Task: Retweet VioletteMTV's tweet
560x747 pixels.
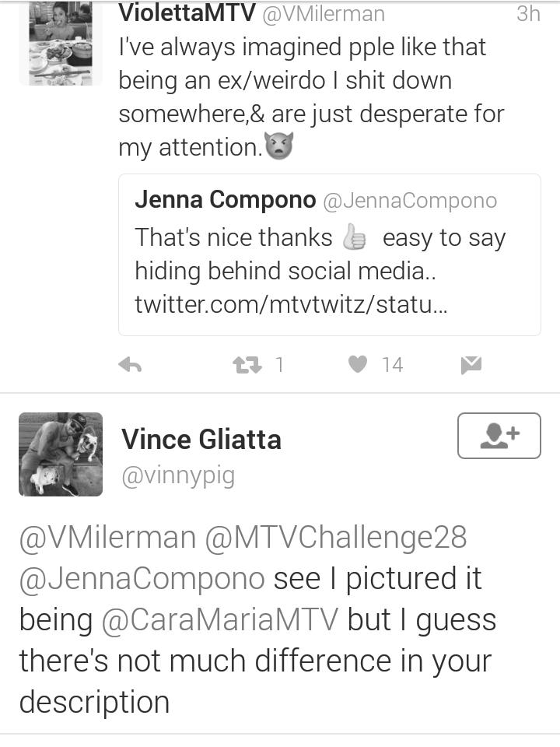Action: coord(247,365)
